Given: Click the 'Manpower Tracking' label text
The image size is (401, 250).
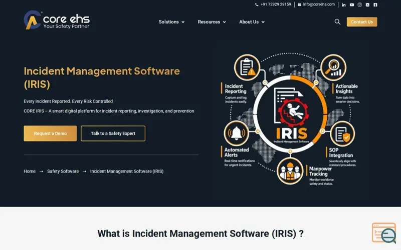Looking at the screenshot, I should click(320, 171).
